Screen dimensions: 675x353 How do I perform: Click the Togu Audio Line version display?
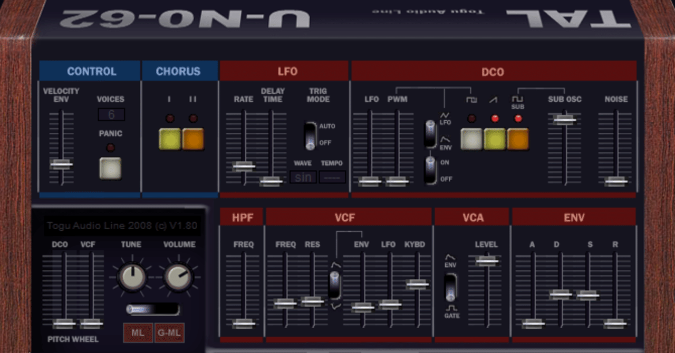click(x=122, y=226)
